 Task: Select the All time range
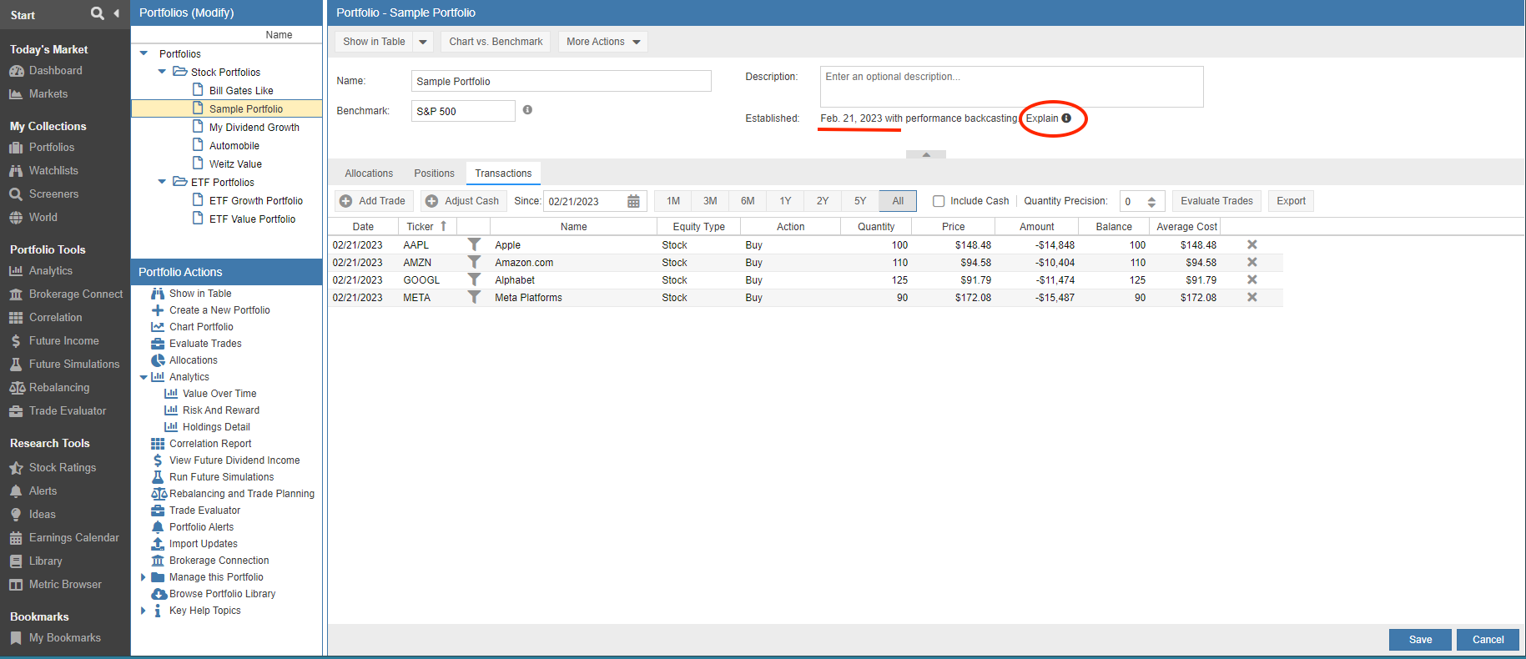tap(898, 201)
